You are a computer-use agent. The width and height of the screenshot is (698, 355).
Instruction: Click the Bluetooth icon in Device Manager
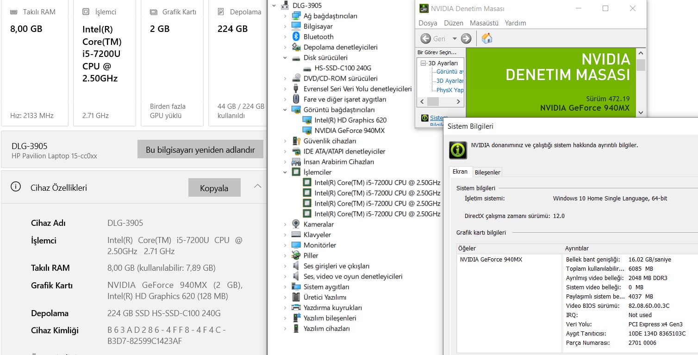pyautogui.click(x=296, y=37)
